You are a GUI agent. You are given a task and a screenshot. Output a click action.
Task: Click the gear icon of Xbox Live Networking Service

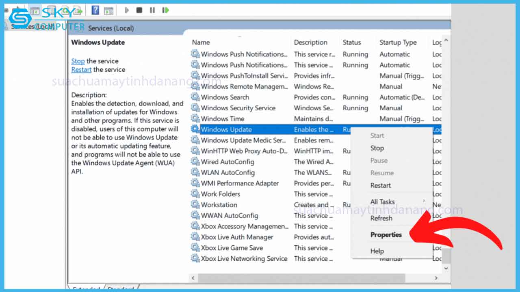(195, 258)
